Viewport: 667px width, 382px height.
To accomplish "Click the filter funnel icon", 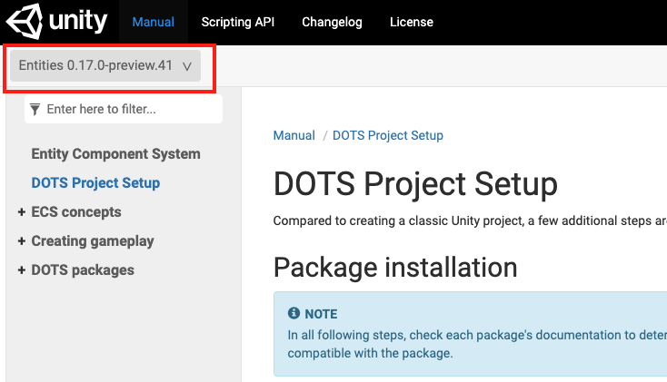I will (35, 110).
